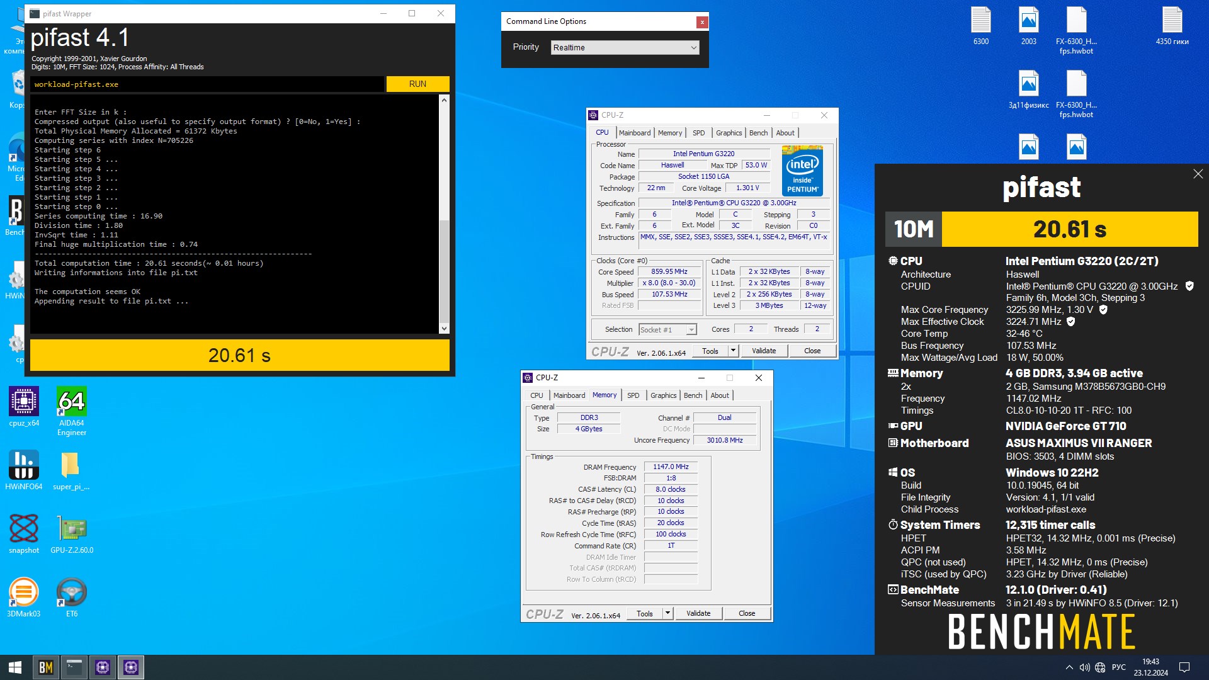Open About tab in CPU-Z Memory window
The image size is (1209, 680).
click(720, 395)
